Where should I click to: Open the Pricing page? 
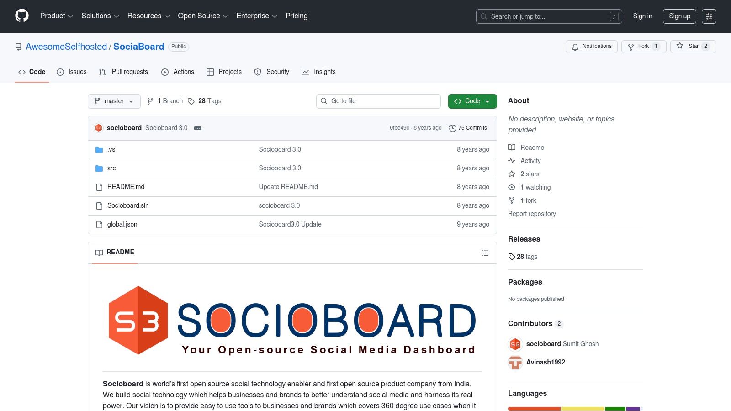pyautogui.click(x=297, y=16)
